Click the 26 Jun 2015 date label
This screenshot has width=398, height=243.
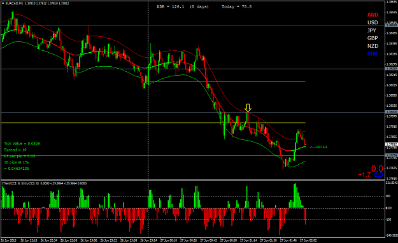click(9, 240)
